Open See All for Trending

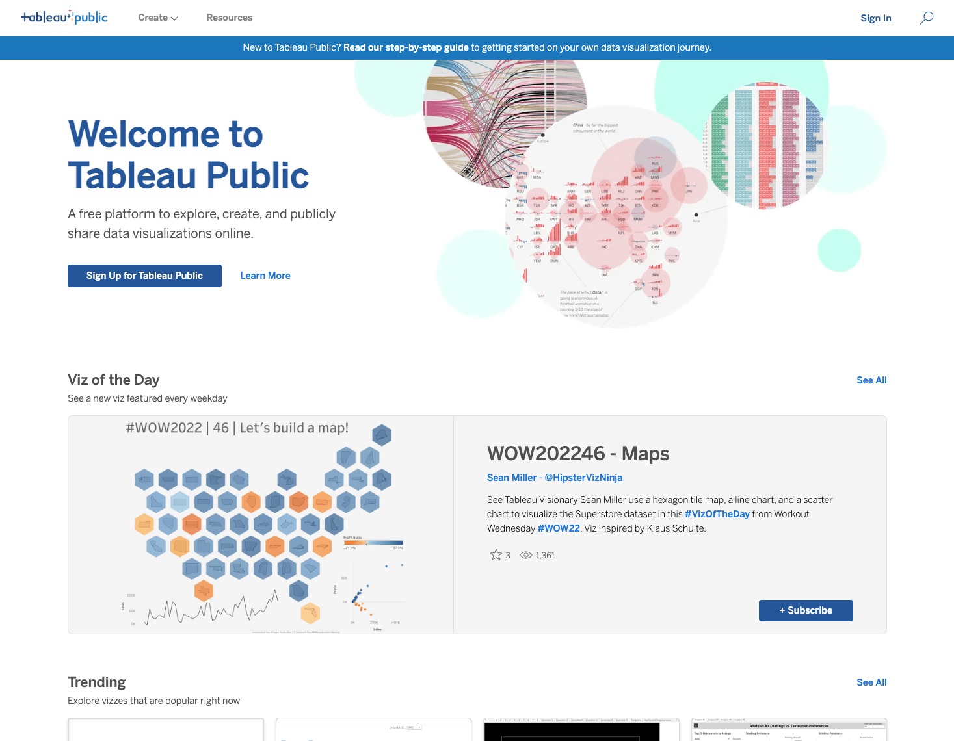point(871,682)
